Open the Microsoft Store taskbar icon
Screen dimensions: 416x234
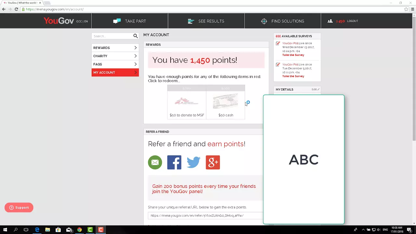pyautogui.click(x=58, y=230)
